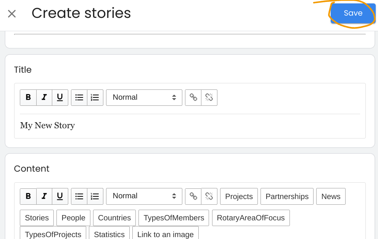Toggle underline in Content editor
The height and width of the screenshot is (239, 378).
tap(60, 196)
